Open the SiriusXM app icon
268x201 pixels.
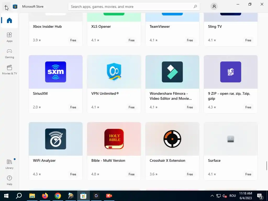tap(55, 72)
